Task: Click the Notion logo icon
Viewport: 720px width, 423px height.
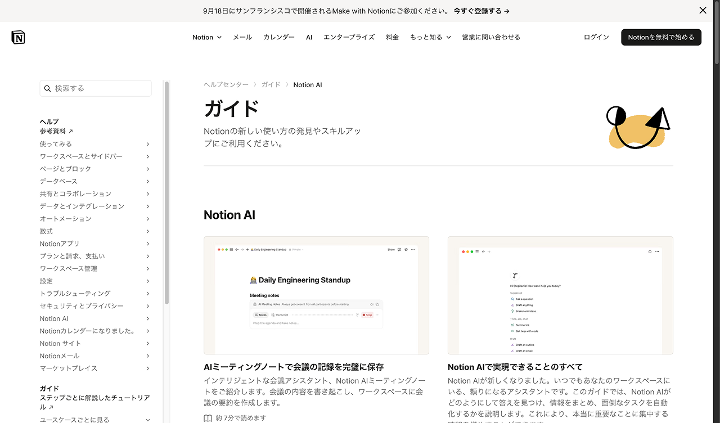Action: (19, 37)
